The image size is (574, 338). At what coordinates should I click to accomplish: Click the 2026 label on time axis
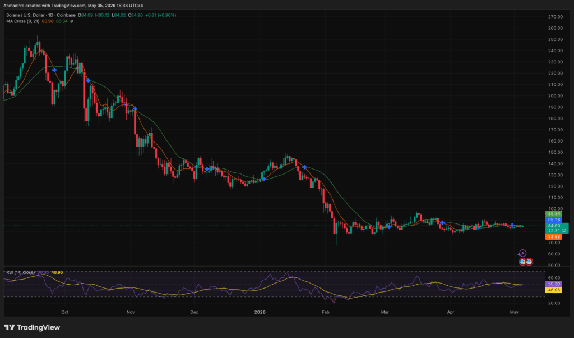(260, 312)
